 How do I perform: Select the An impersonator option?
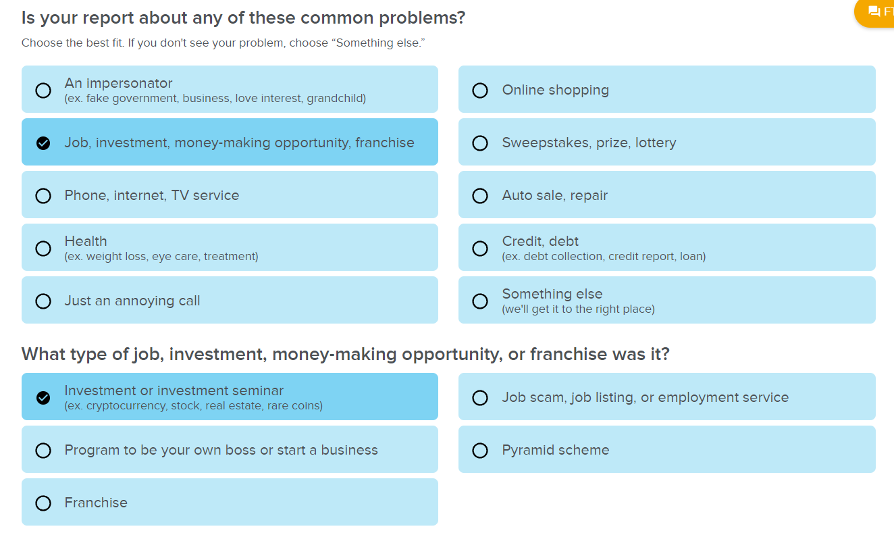(230, 89)
